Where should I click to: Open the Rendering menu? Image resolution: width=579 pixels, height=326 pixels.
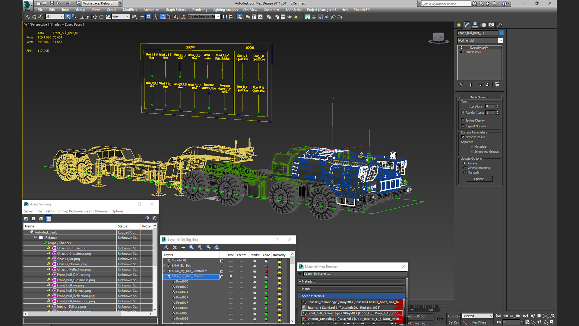tap(200, 10)
